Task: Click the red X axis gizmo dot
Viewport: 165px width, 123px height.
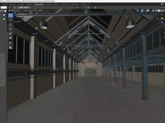Action: pos(158,18)
